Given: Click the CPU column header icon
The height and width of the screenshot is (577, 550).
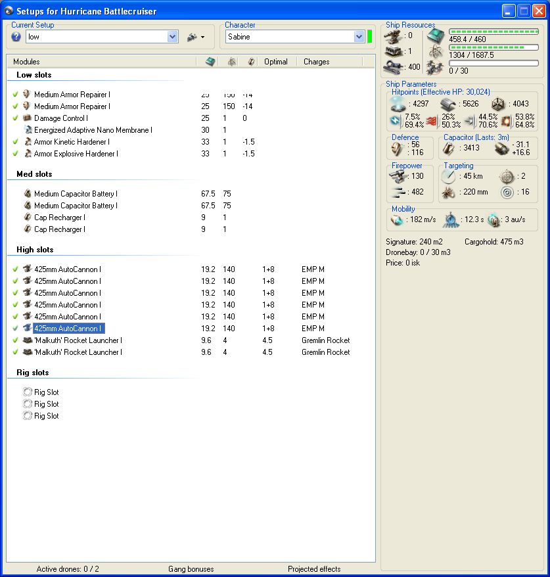Looking at the screenshot, I should 210,62.
